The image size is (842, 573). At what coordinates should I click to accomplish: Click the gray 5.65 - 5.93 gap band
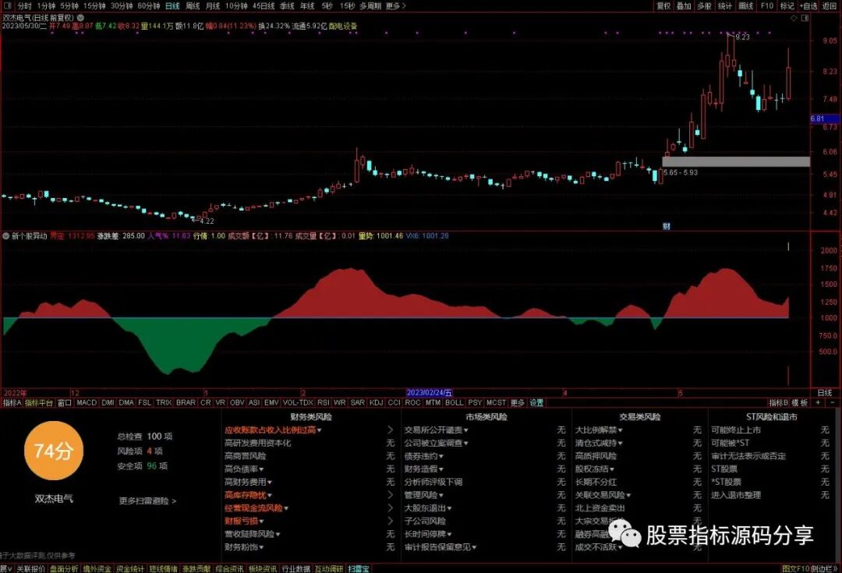coord(736,161)
